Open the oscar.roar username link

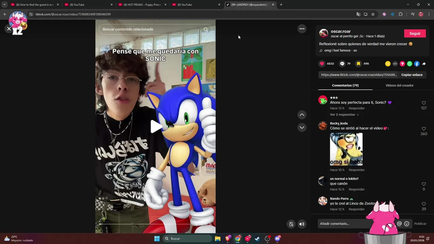tap(340, 31)
